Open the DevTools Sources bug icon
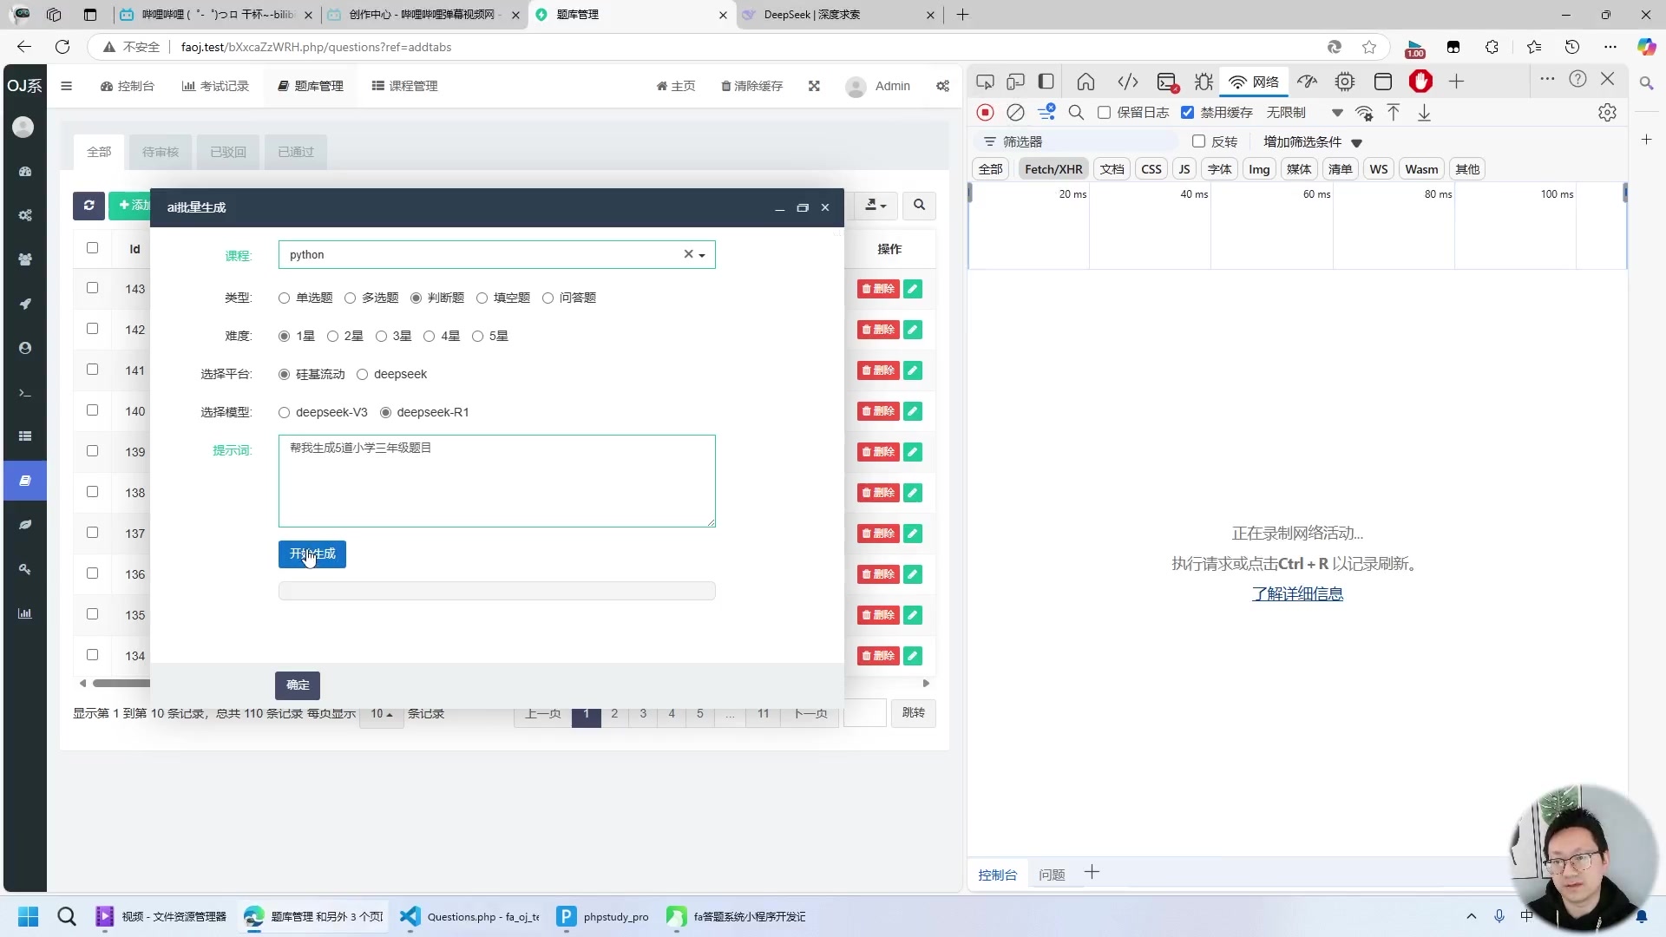This screenshot has height=937, width=1666. (1204, 82)
